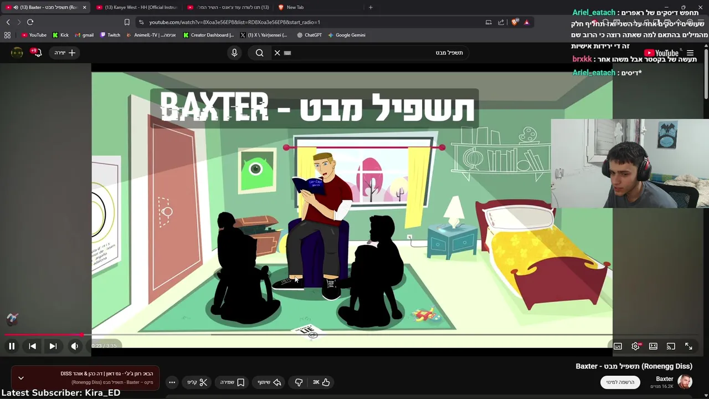The height and width of the screenshot is (399, 709).
Task: Save (שמירה) the video to playlist
Action: pyautogui.click(x=232, y=382)
